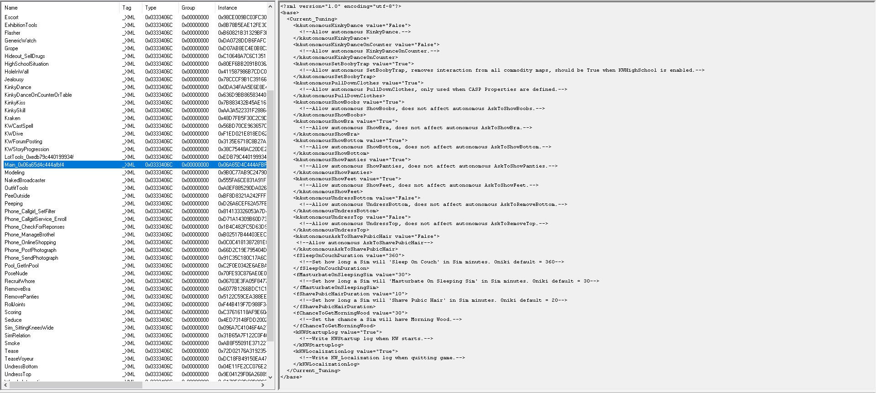This screenshot has height=393, width=876.
Task: Select the LotTools_0xedb79c440199934f row
Action: click(x=135, y=157)
